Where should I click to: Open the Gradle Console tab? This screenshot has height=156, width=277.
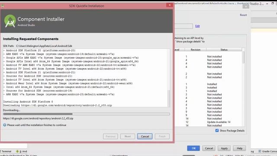tap(267, 151)
